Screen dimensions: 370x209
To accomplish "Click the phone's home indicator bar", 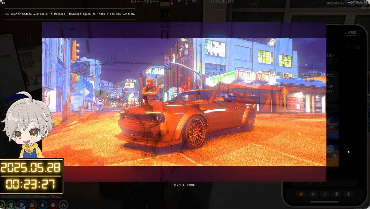I will (x=325, y=202).
